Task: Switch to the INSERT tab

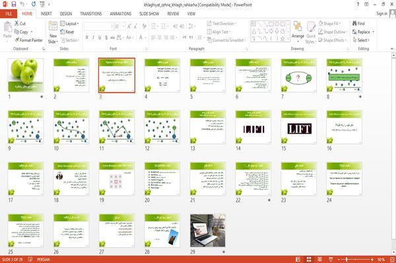Action: pos(46,14)
